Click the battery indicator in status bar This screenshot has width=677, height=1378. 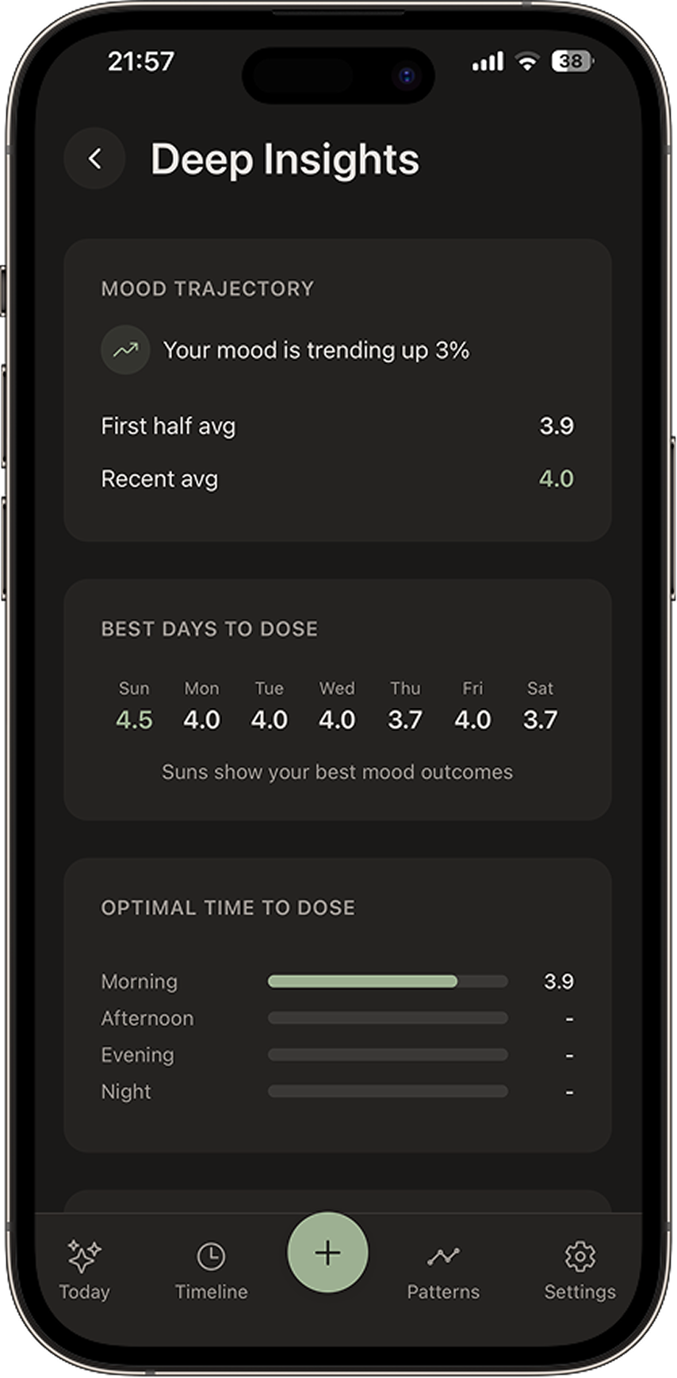pyautogui.click(x=570, y=61)
